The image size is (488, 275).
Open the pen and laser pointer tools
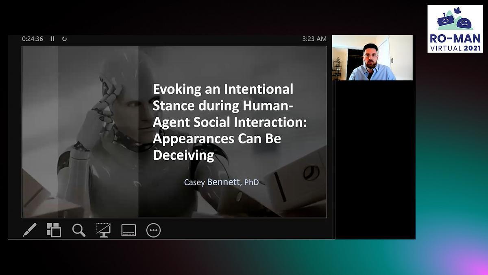pyautogui.click(x=30, y=230)
